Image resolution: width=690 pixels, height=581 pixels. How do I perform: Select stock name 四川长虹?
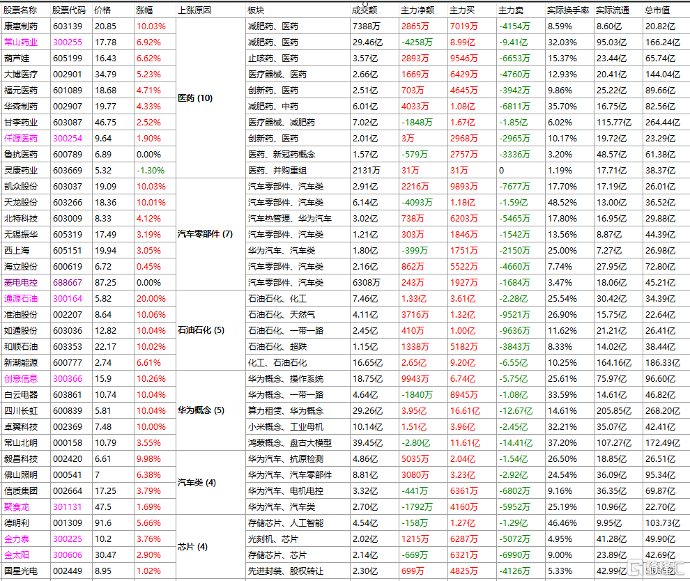(x=21, y=411)
